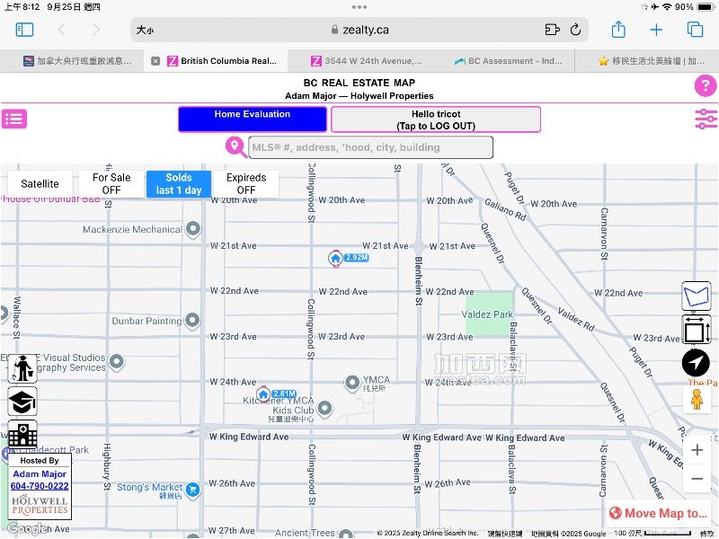Image resolution: width=719 pixels, height=539 pixels.
Task: Go forward to next page
Action: pos(95,30)
